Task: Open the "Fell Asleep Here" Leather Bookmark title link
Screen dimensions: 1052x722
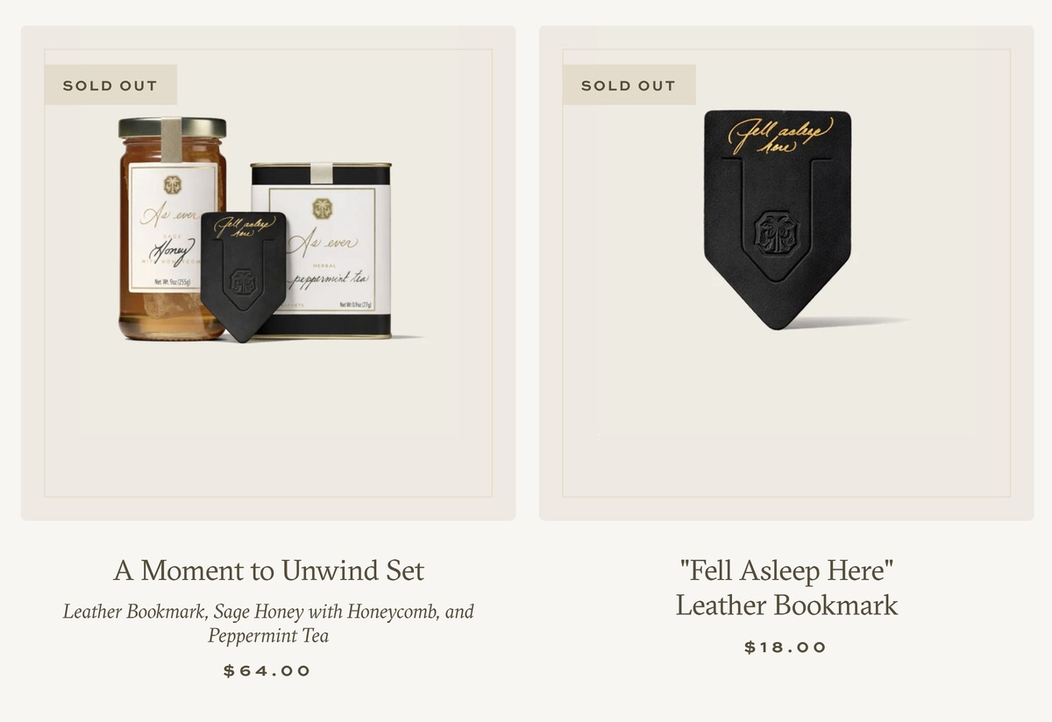Action: click(786, 587)
